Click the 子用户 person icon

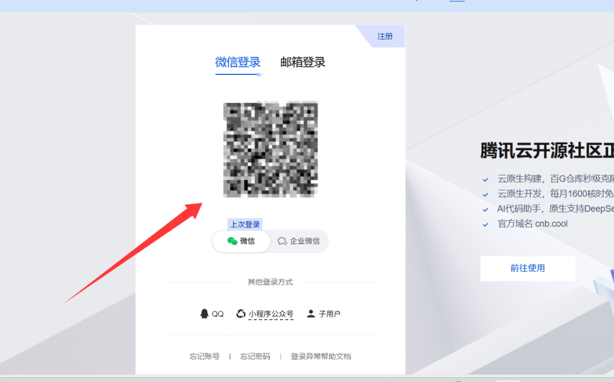tap(311, 314)
